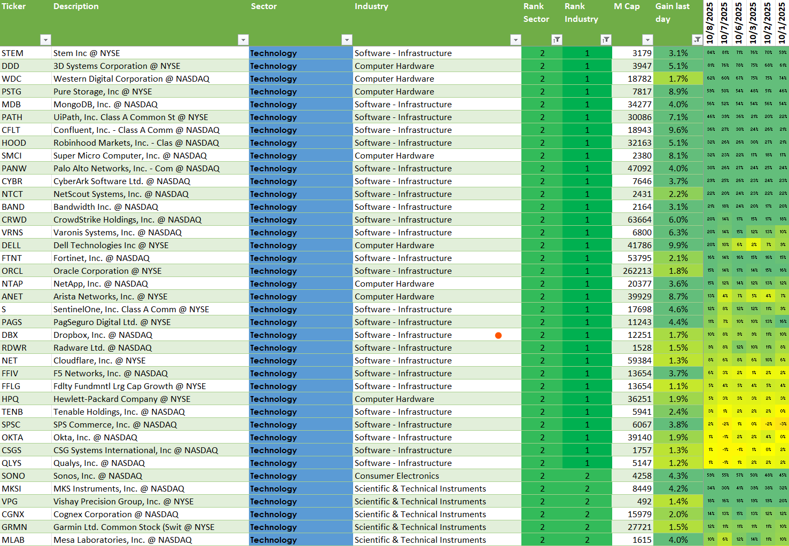The image size is (789, 546).
Task: Click M Cap value 63664
Action: tap(632, 219)
